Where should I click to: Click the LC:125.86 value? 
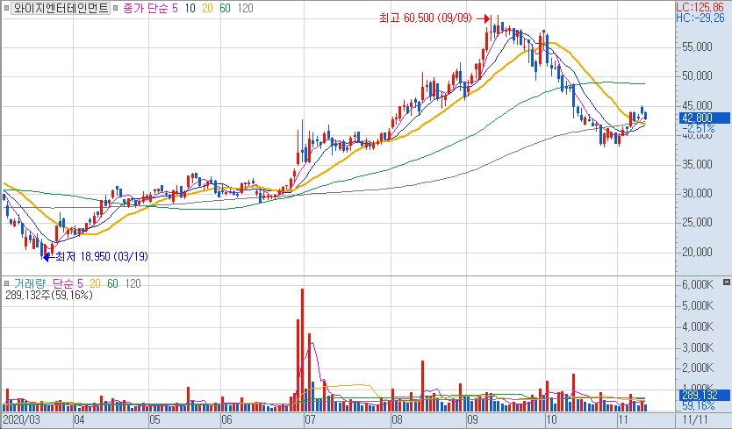700,7
